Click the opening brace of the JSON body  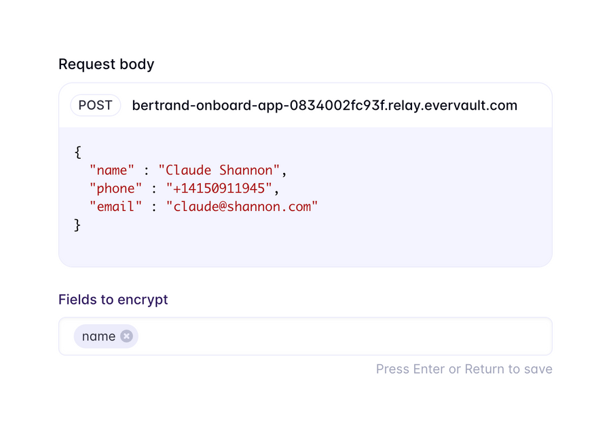point(77,152)
